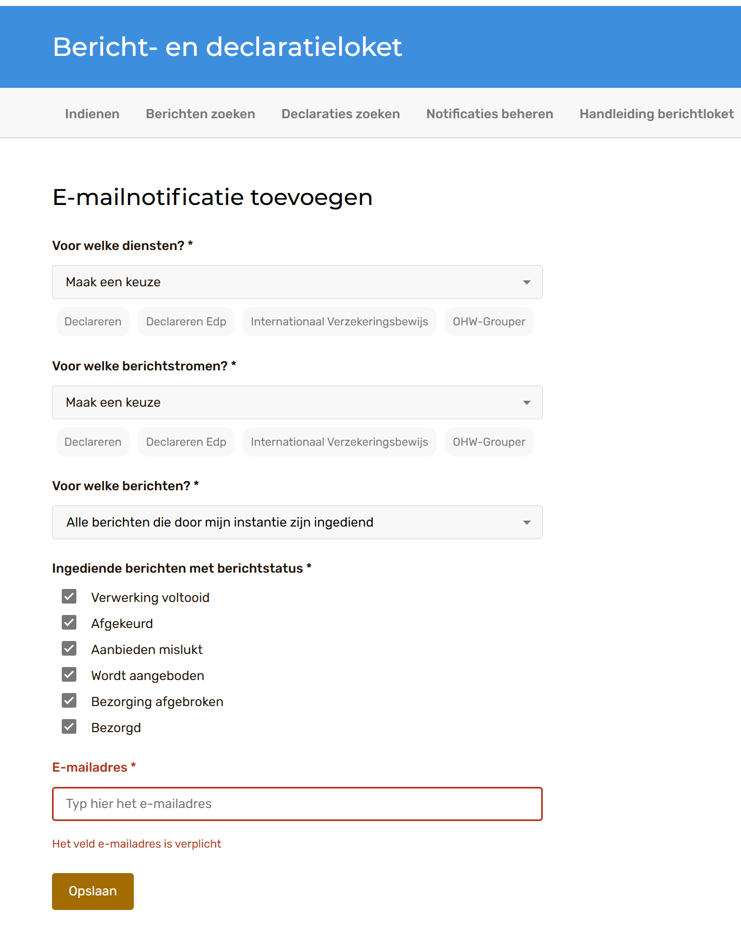Image resolution: width=741 pixels, height=936 pixels.
Task: Select 'Declareren' chip under diensten
Action: pos(93,322)
